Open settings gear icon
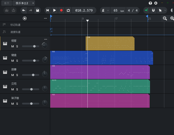 [x=156, y=3]
